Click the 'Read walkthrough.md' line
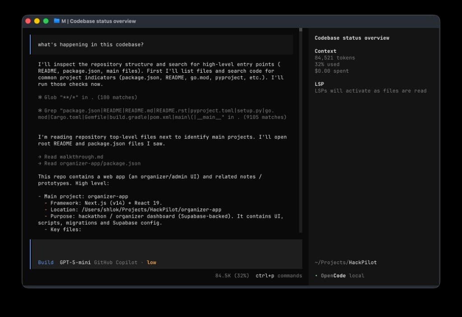Screen dimensions: 462x317 pyautogui.click(x=70, y=157)
